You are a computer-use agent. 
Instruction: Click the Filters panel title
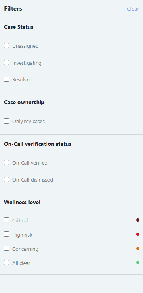(x=13, y=9)
